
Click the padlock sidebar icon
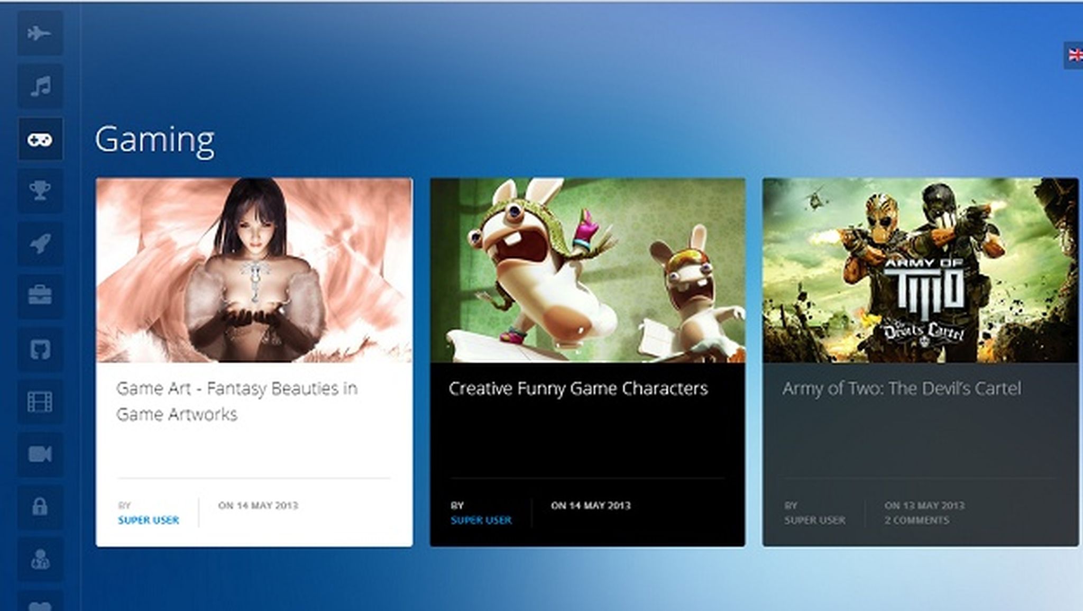[40, 506]
